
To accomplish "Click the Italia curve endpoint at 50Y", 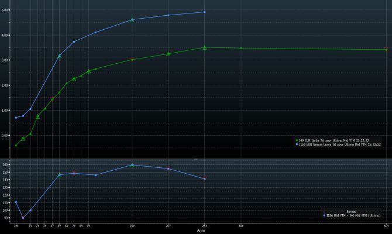I will [386, 49].
